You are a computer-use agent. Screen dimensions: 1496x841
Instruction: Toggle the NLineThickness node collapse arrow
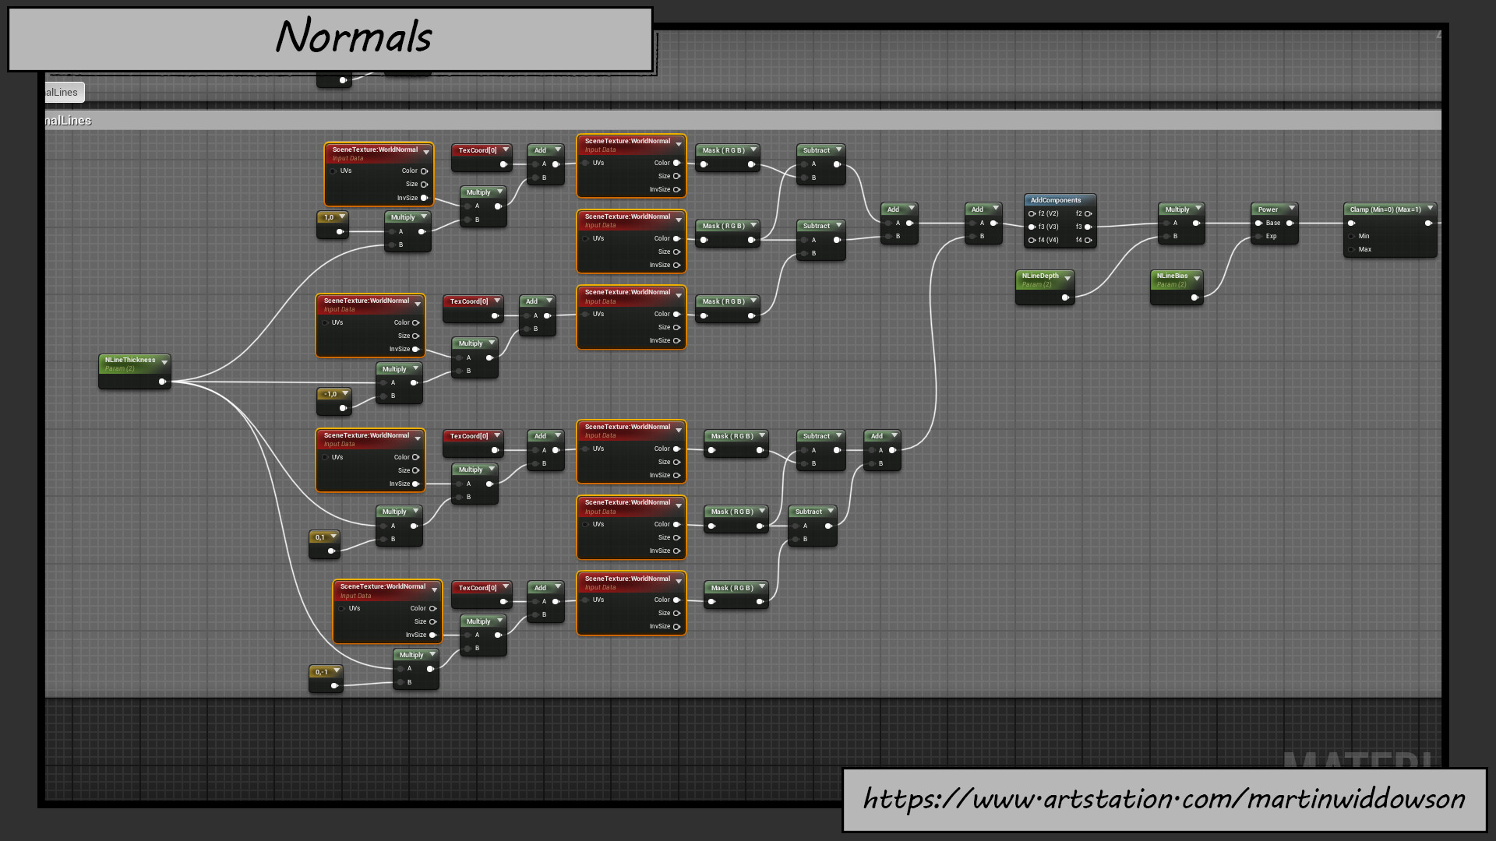click(x=164, y=362)
